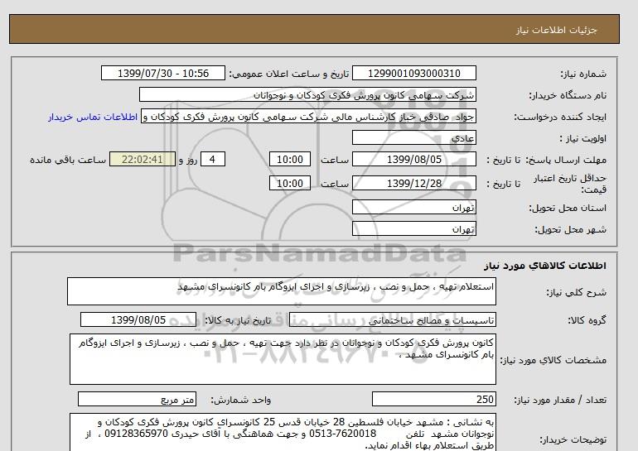638x451 pixels.
Task: Select the شهر محل تحویل field تهران
Action: coord(413,228)
